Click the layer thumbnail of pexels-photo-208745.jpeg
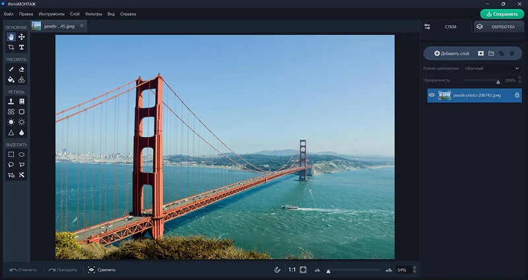The height and width of the screenshot is (280, 528). pyautogui.click(x=444, y=95)
